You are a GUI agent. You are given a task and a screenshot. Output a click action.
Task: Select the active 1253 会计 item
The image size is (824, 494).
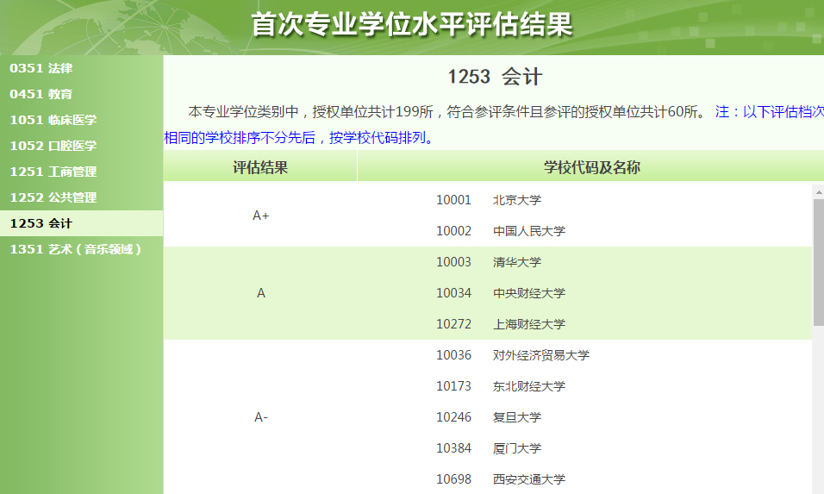tap(82, 223)
